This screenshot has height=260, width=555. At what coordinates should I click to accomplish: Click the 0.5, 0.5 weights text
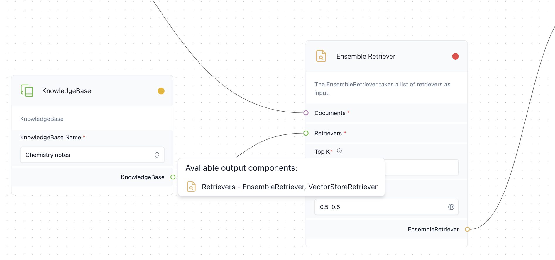330,207
